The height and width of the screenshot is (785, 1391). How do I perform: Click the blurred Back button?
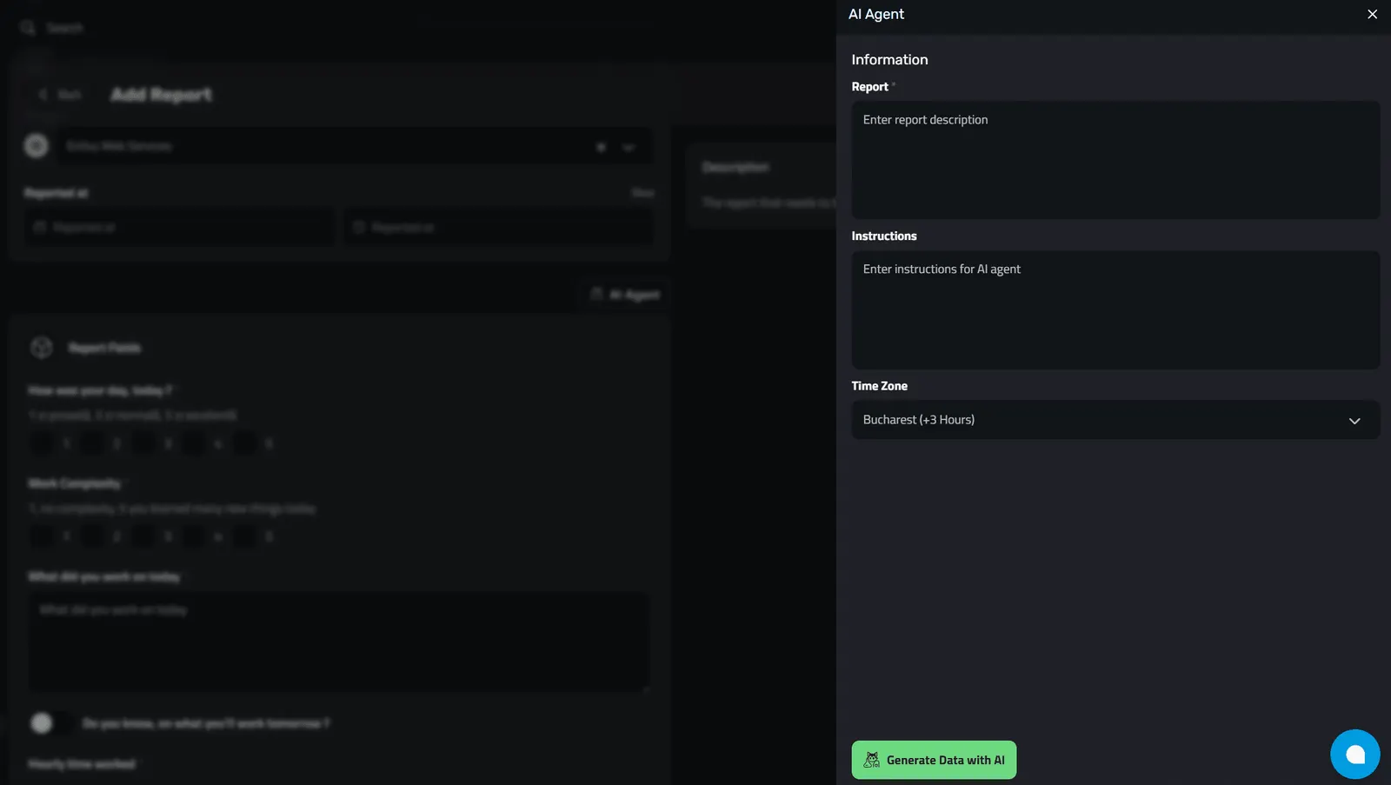pos(60,94)
